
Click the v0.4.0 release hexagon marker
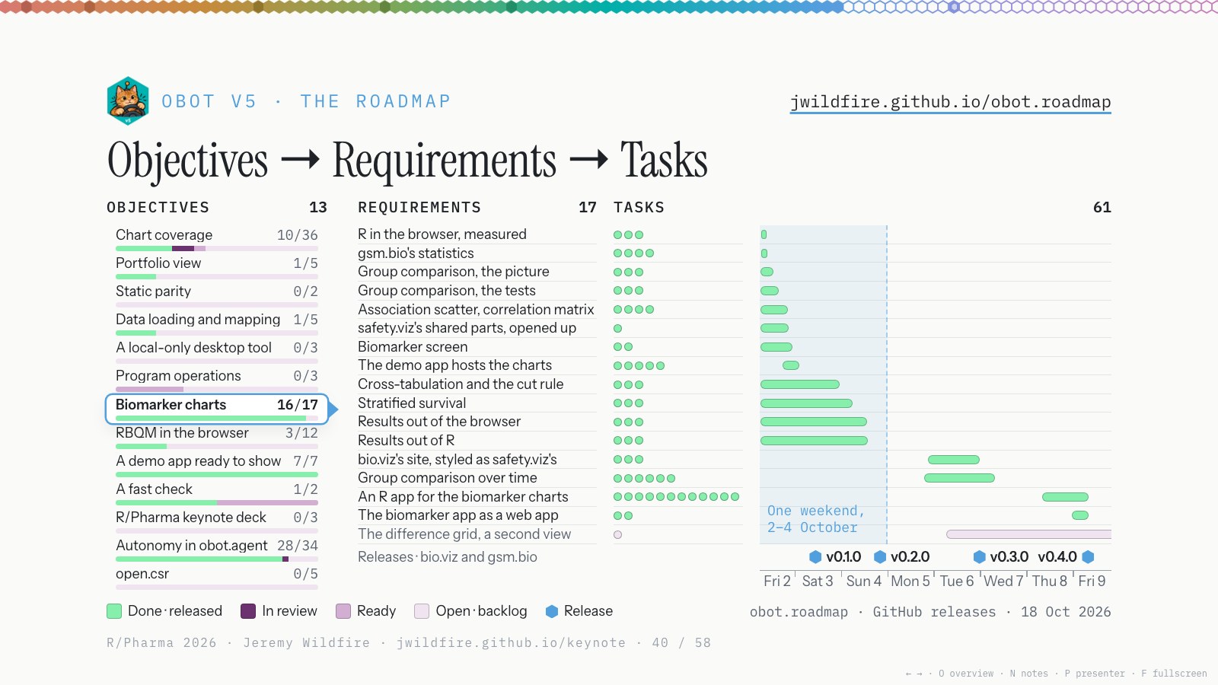tap(1088, 556)
